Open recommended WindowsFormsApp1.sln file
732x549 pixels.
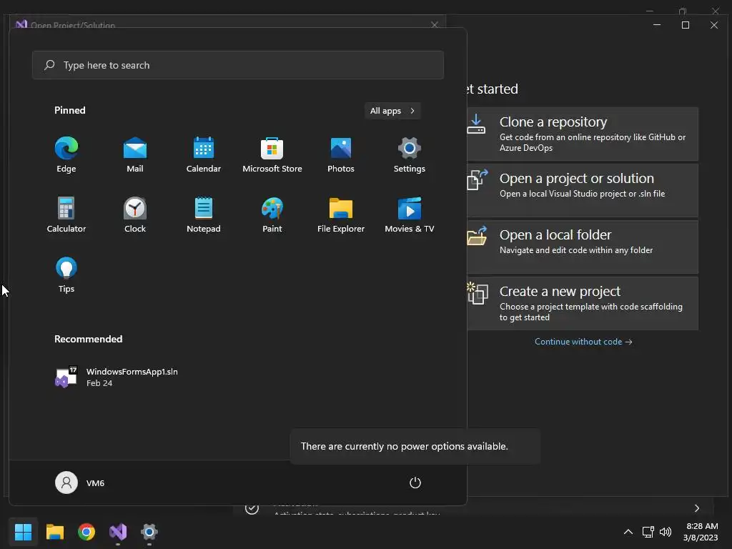pyautogui.click(x=117, y=377)
